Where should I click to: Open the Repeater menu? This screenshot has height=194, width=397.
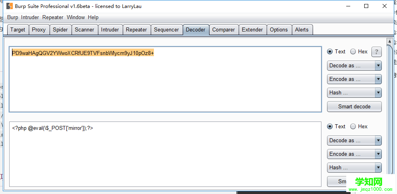click(x=53, y=18)
